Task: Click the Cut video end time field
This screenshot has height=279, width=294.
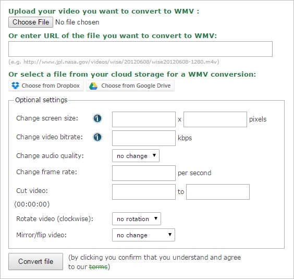Action: click(x=218, y=192)
